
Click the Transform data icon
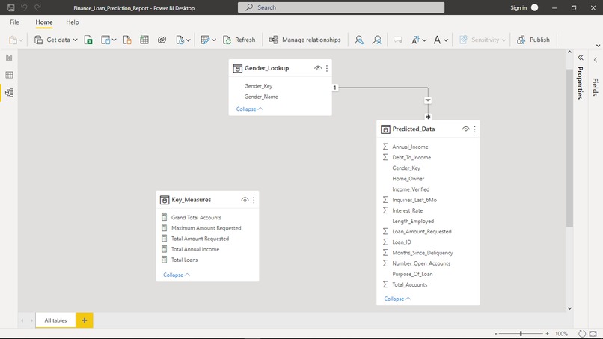click(x=205, y=40)
